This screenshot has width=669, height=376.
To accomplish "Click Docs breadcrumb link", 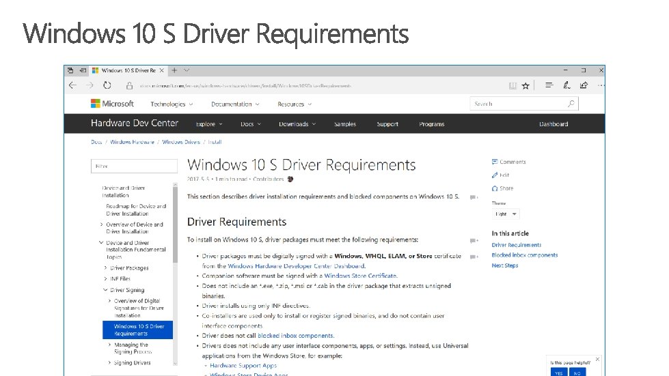I will click(96, 142).
